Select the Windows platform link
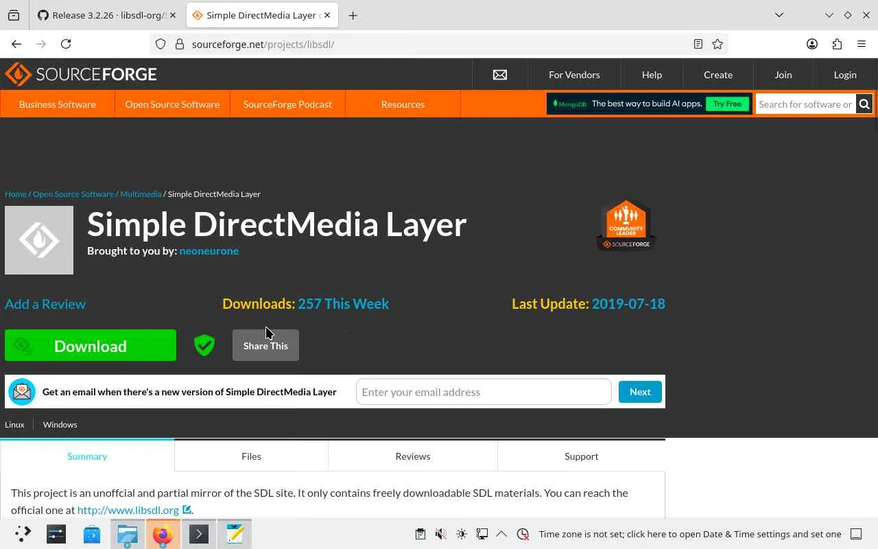 coord(60,425)
